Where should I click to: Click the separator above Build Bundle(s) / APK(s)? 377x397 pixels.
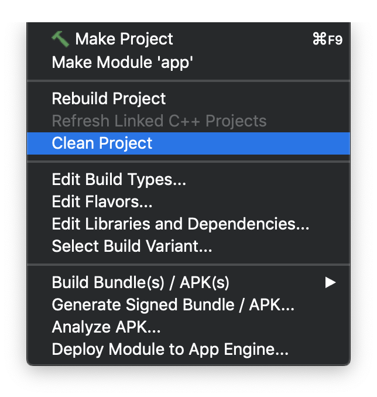tap(188, 265)
